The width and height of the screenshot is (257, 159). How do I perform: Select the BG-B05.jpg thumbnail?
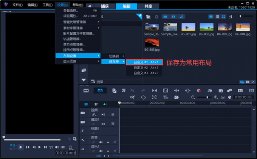click(152, 43)
